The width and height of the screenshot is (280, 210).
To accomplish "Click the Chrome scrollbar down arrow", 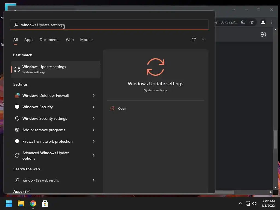I will tap(276, 188).
